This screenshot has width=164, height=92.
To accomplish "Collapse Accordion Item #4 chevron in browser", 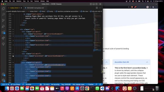I will (x=147, y=62).
